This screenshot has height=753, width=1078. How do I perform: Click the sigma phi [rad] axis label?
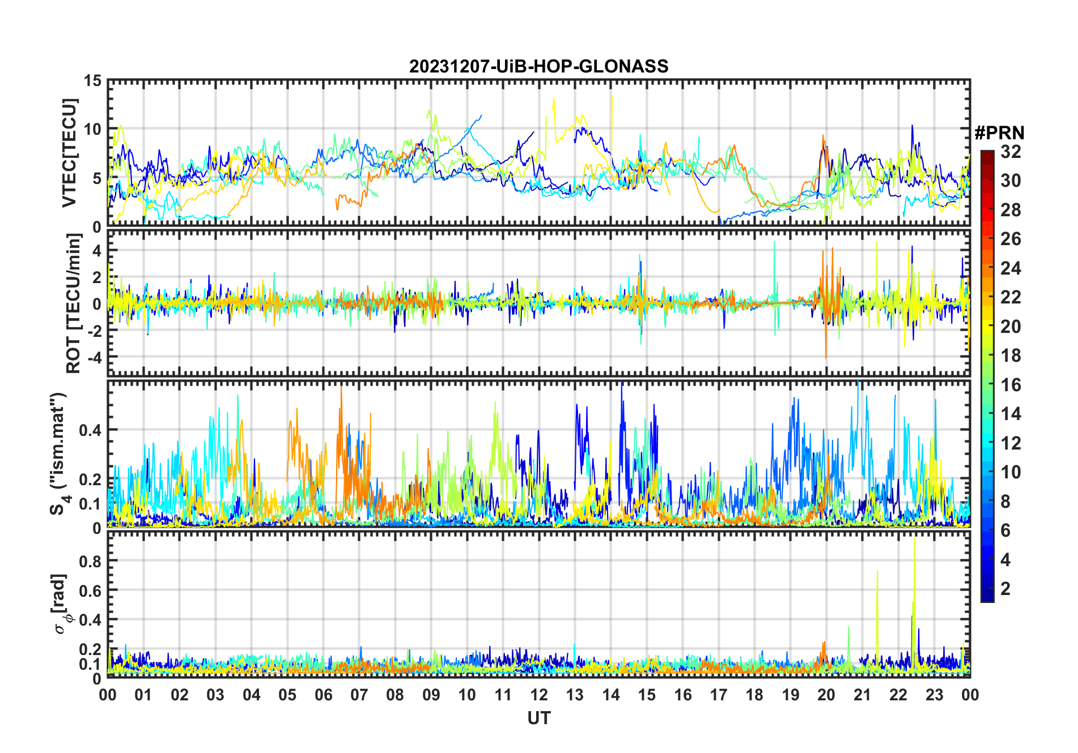pyautogui.click(x=61, y=604)
